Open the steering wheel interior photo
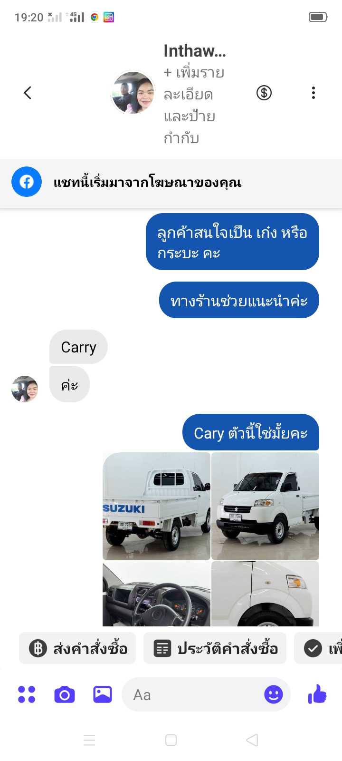 click(156, 594)
